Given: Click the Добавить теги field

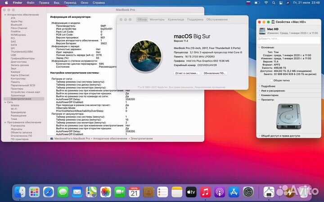Looking at the screenshot, I should click(x=288, y=40).
